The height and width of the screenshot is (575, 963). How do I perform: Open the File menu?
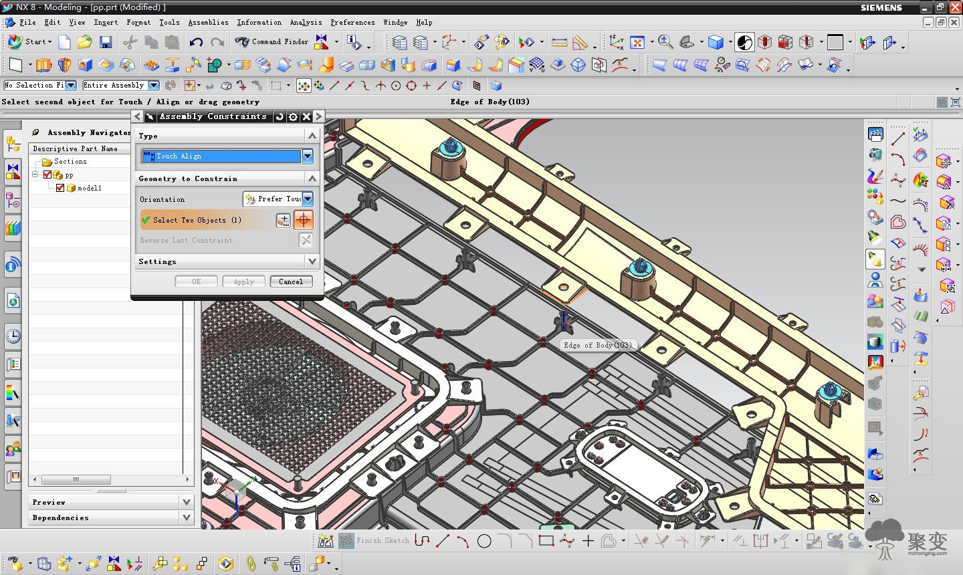click(27, 23)
